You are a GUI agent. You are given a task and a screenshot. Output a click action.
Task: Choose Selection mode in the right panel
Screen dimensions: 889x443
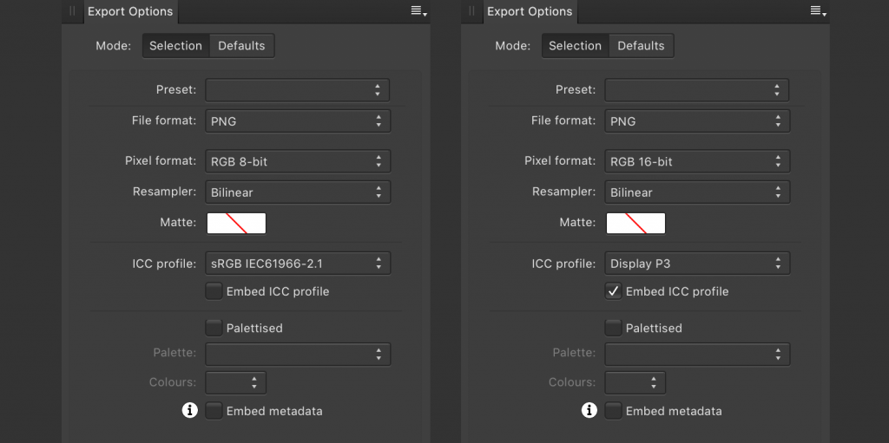pos(575,46)
